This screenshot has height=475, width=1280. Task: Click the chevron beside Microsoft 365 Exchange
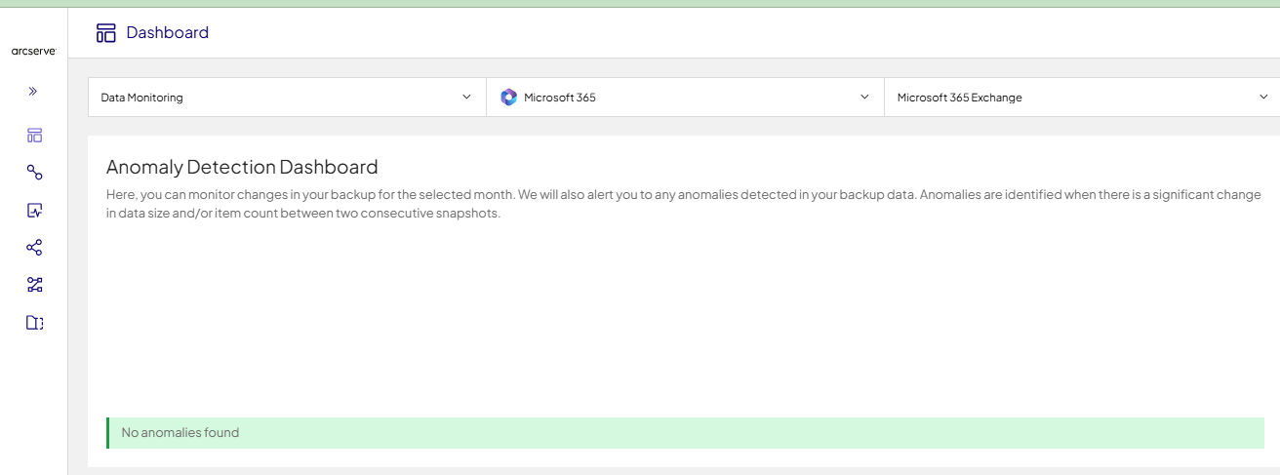1263,98
